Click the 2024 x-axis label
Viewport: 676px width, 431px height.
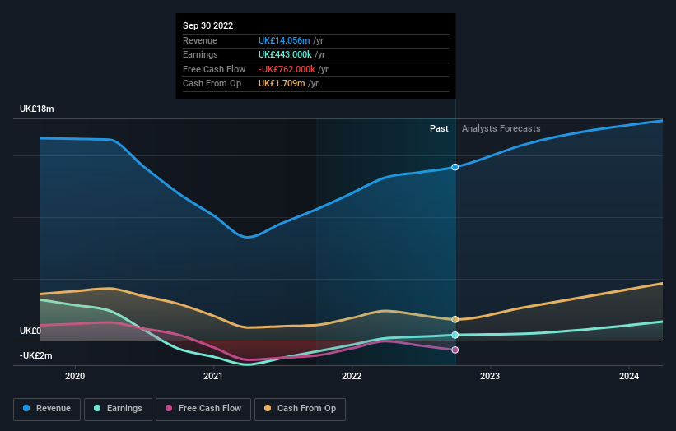point(629,377)
